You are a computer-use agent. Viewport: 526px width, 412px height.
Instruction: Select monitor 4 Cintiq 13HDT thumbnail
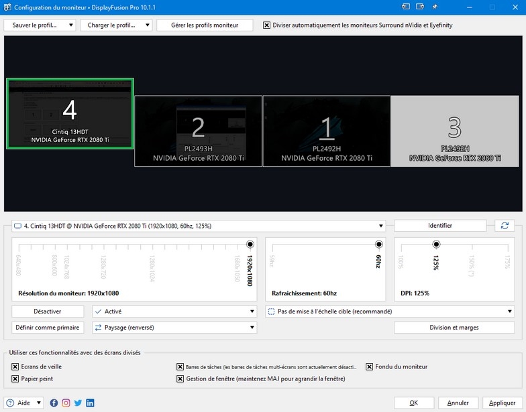point(70,114)
